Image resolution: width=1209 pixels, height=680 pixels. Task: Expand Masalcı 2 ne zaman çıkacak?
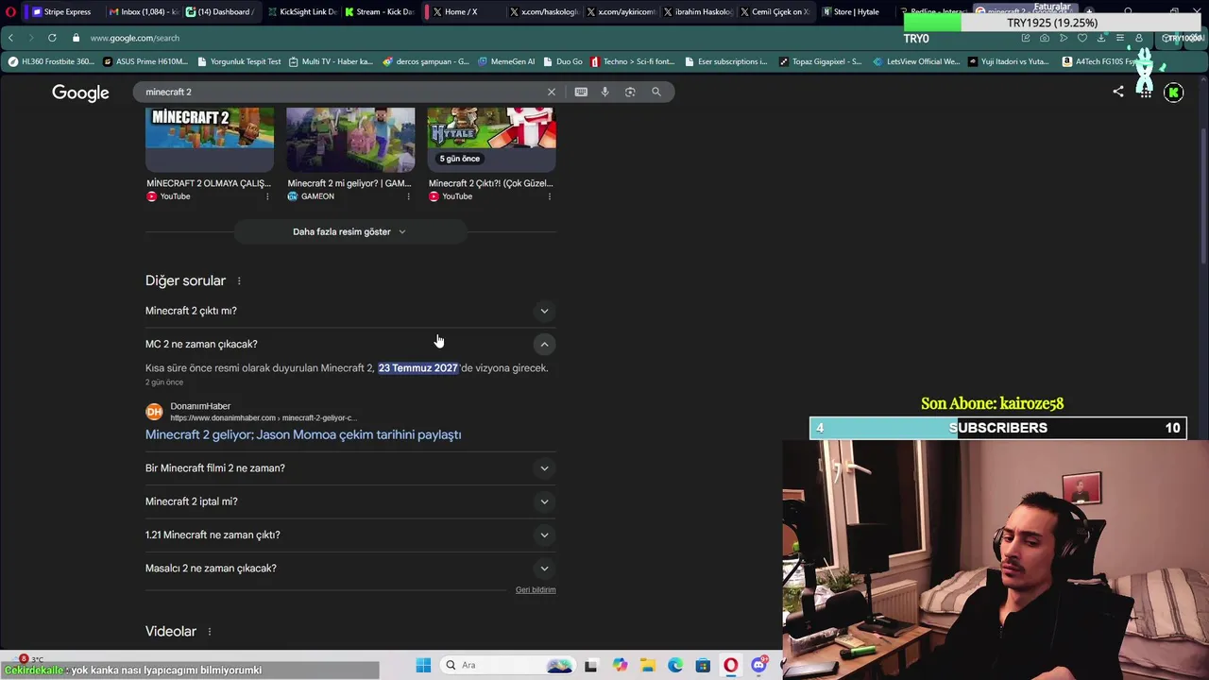[x=350, y=569]
